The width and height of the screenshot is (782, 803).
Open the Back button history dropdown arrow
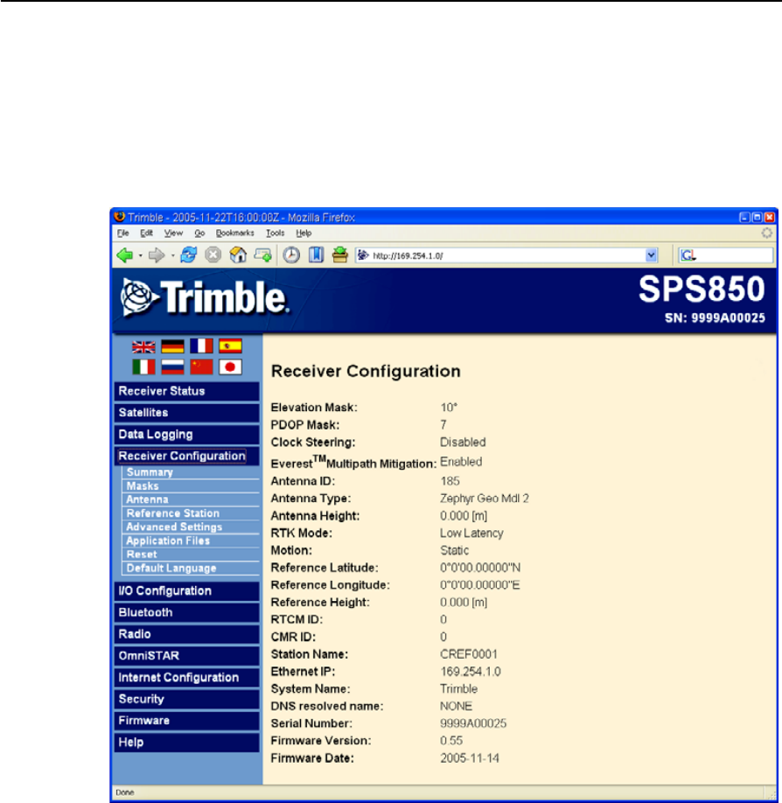[x=140, y=255]
